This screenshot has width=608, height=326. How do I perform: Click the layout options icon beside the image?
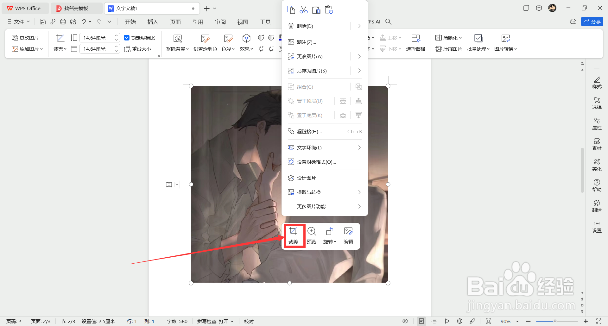point(169,184)
